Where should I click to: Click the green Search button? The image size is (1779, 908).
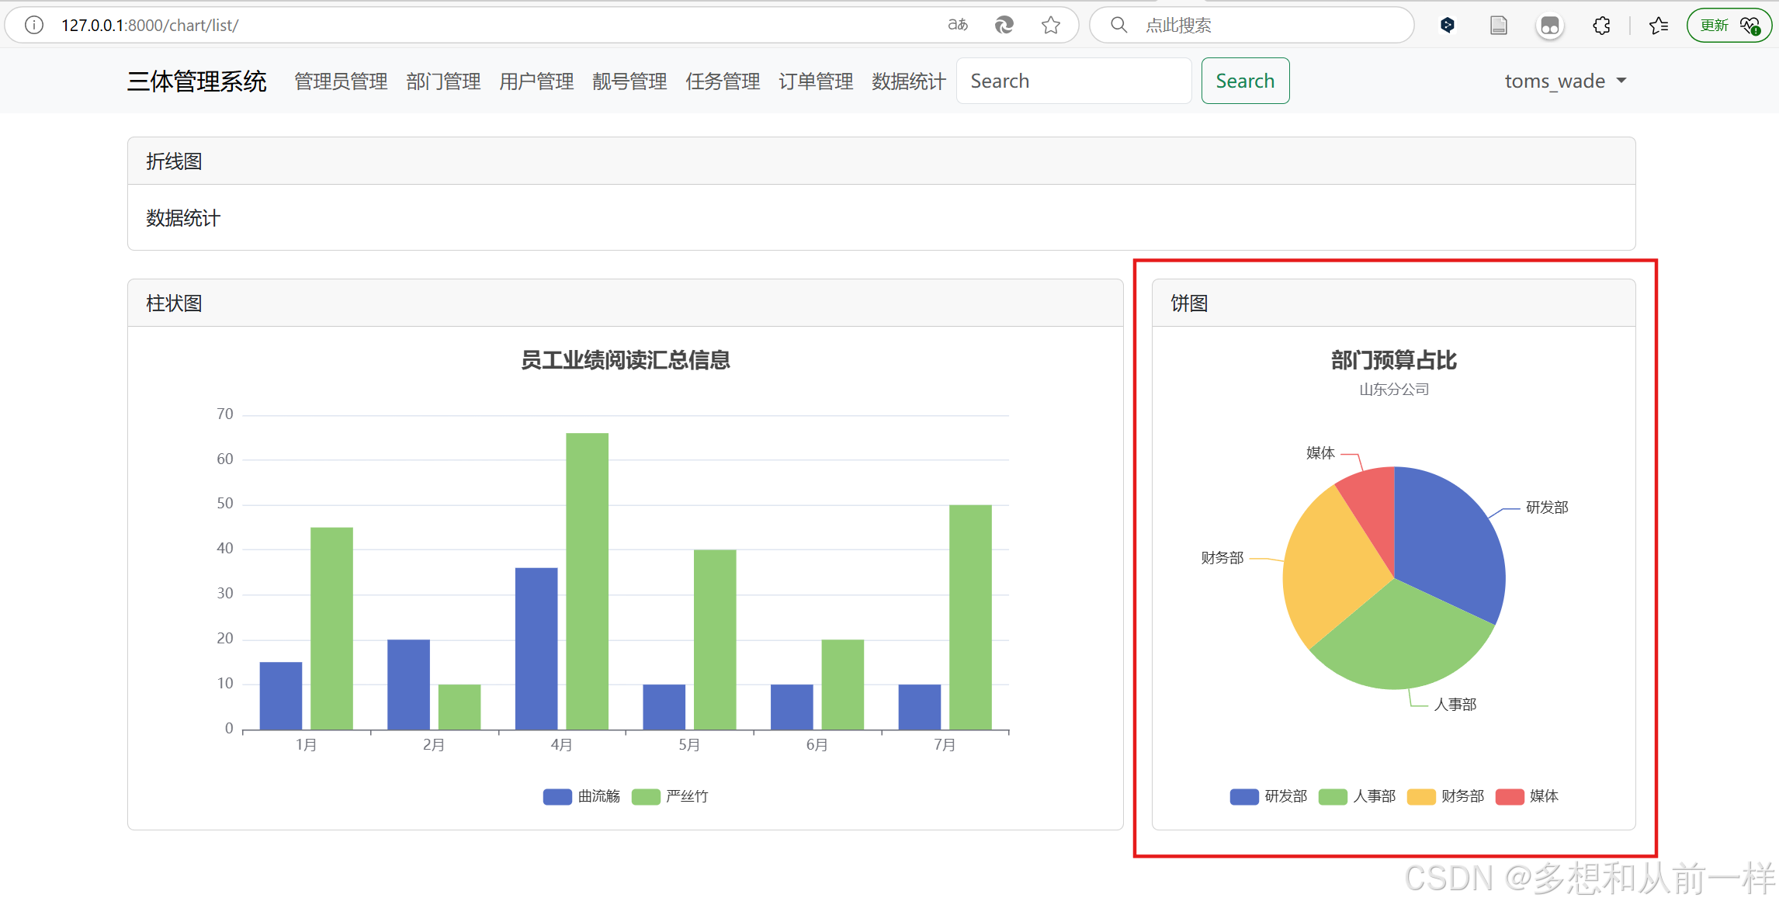[1245, 81]
